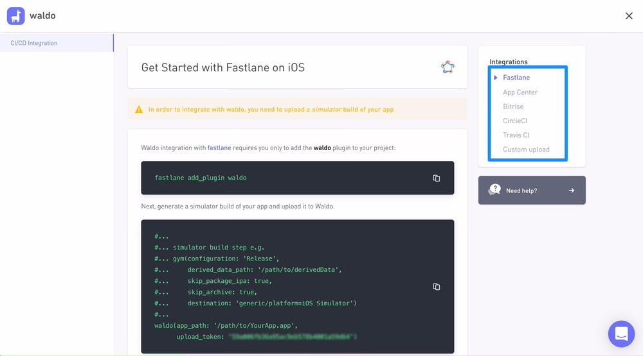Click the blurred upload_token value
Viewport: 643px width, 356px height.
pyautogui.click(x=293, y=337)
